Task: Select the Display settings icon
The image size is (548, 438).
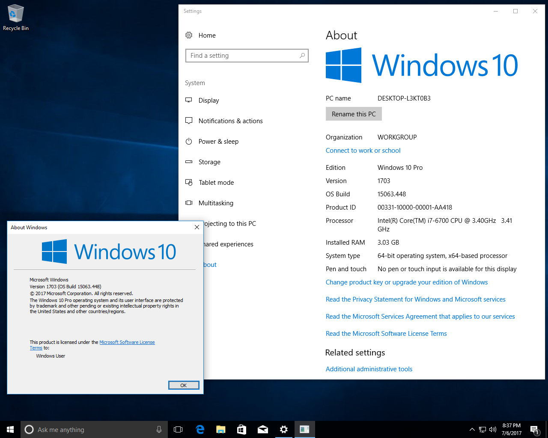Action: click(189, 100)
